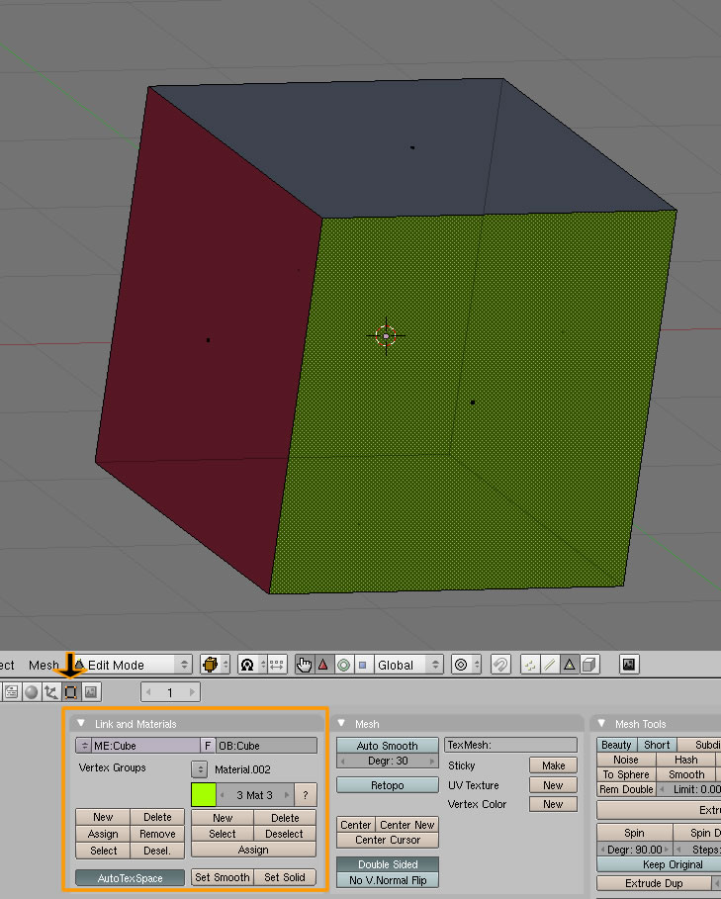Viewport: 721px width, 899px height.
Task: Click Deselect in the material buttons
Action: 284,834
